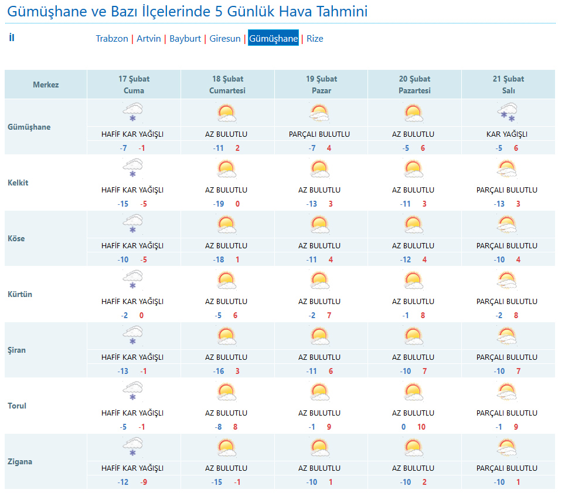The height and width of the screenshot is (496, 565).
Task: Click Zigana's 18 Şubat weather icon
Action: pyautogui.click(x=226, y=447)
